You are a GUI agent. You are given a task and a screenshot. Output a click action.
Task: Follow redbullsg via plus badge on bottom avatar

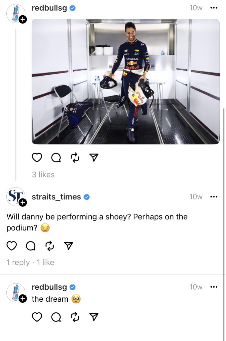23,299
